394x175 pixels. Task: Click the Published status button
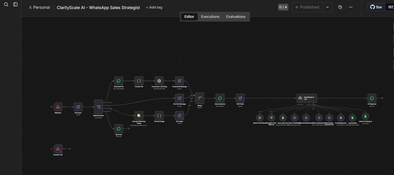(307, 7)
